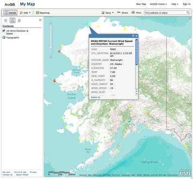The width and height of the screenshot is (193, 179).
Task: Open the Contact Us link
Action: pos(7,175)
